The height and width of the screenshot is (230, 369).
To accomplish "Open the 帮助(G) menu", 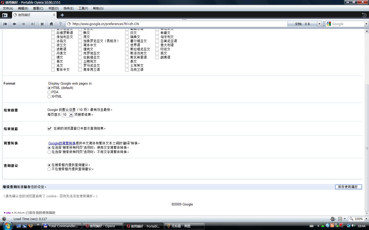I will point(98,8).
